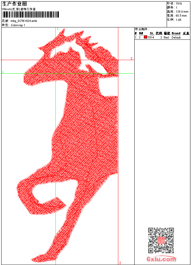This screenshot has height=265, width=191.
Task: Click the QR code image
Action: pyautogui.click(x=161, y=240)
